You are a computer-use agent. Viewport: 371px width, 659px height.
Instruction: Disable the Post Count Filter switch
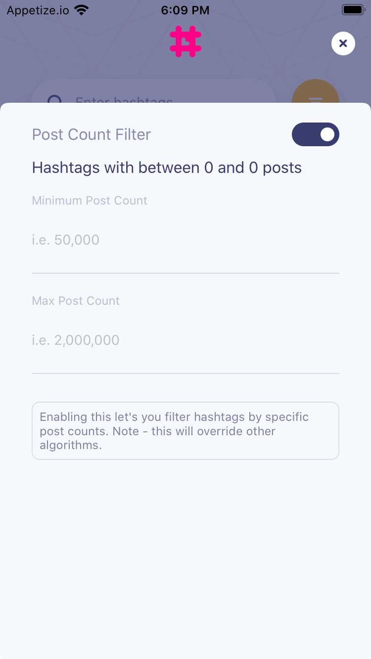[x=316, y=134]
